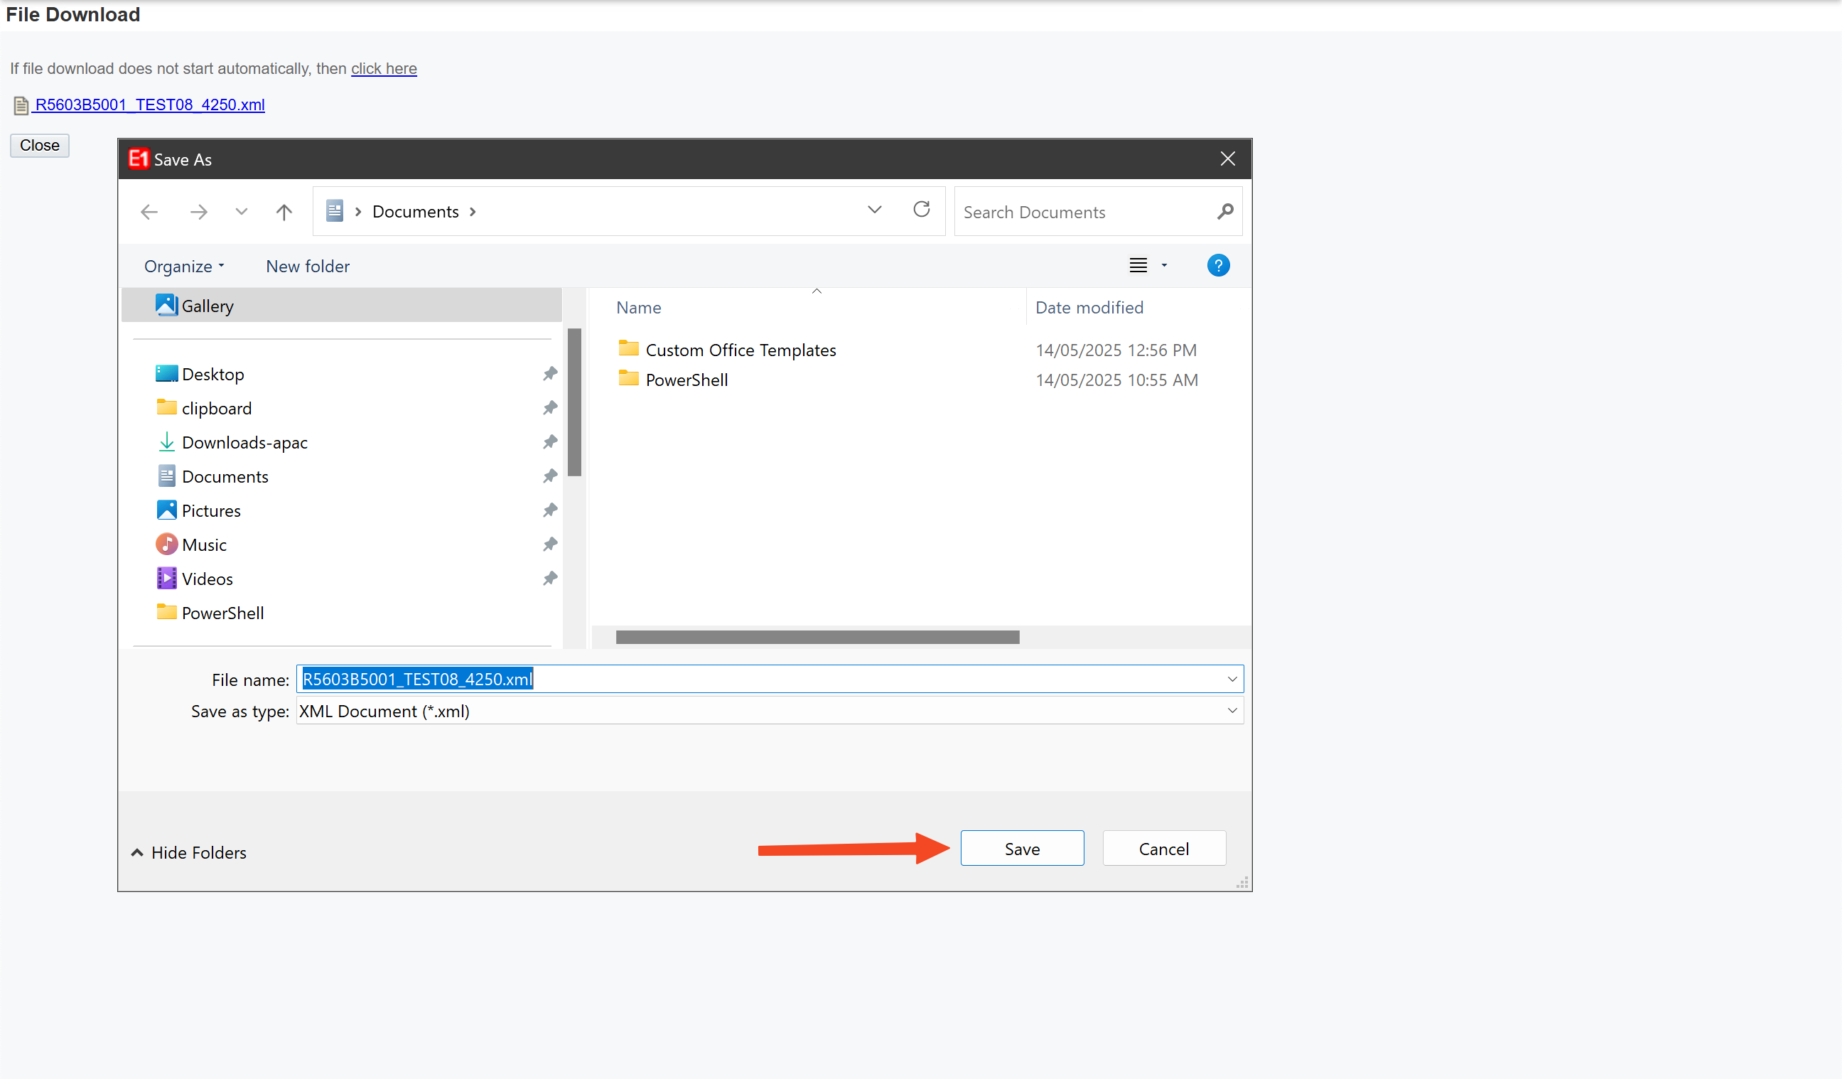The width and height of the screenshot is (1842, 1079).
Task: Create a New folder
Action: coord(308,266)
